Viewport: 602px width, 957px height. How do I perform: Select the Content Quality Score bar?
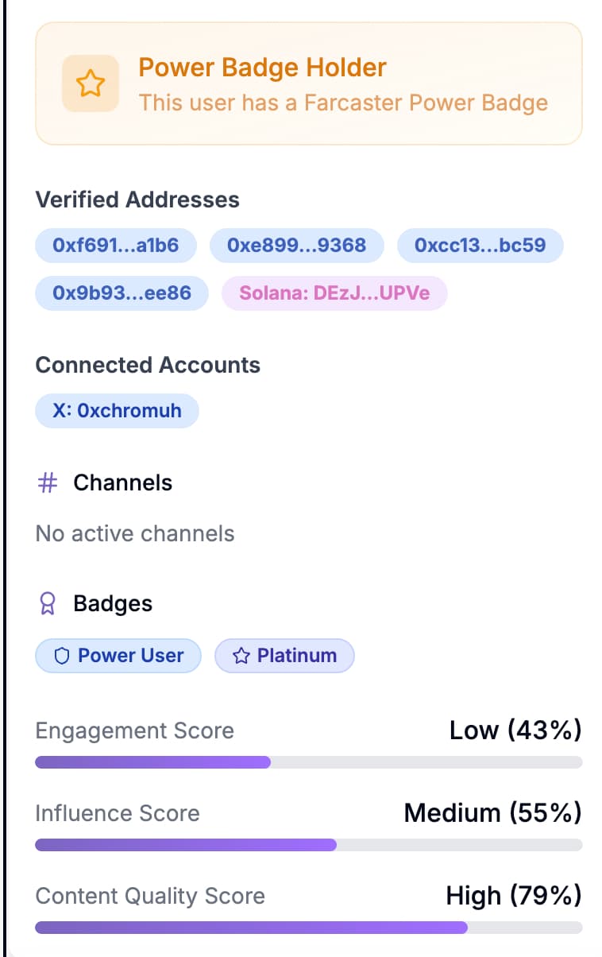coord(308,928)
